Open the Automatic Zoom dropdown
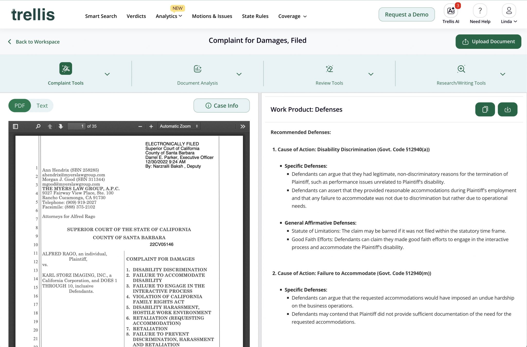The height and width of the screenshot is (347, 527). (x=179, y=126)
